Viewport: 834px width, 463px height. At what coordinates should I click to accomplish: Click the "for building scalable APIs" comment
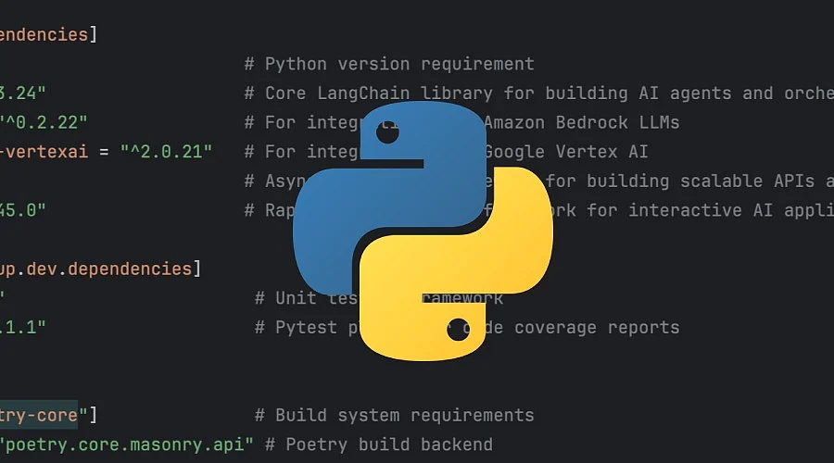tap(680, 181)
